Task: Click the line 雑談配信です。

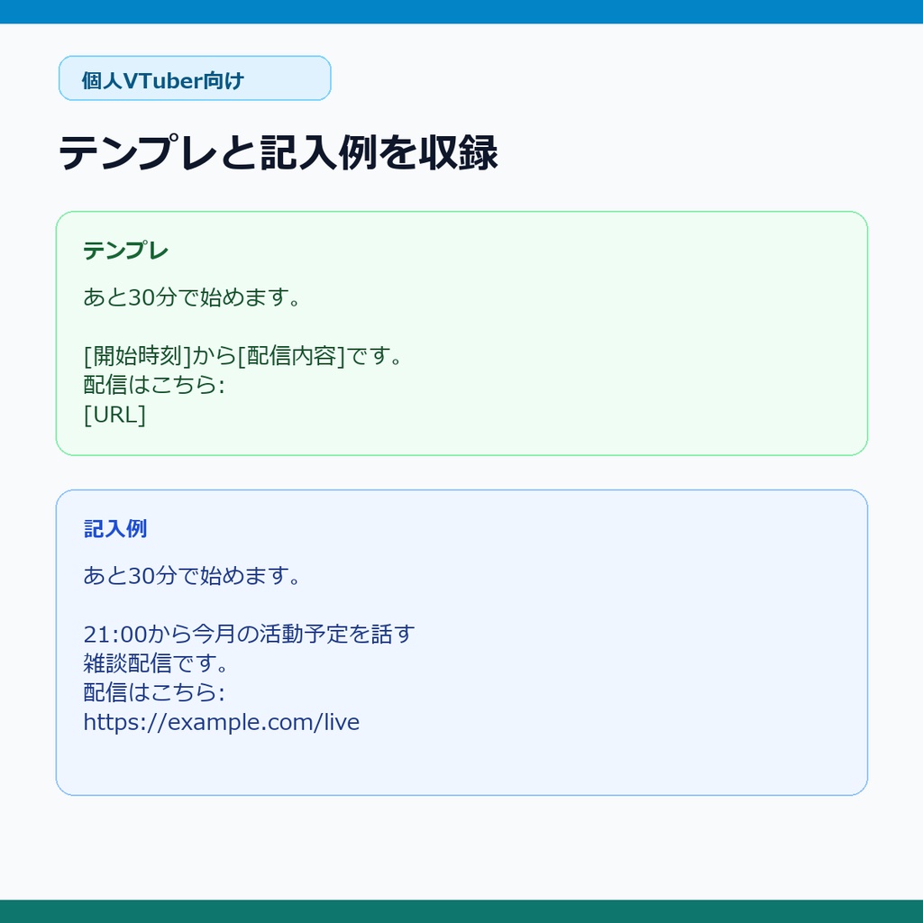Action: click(155, 663)
